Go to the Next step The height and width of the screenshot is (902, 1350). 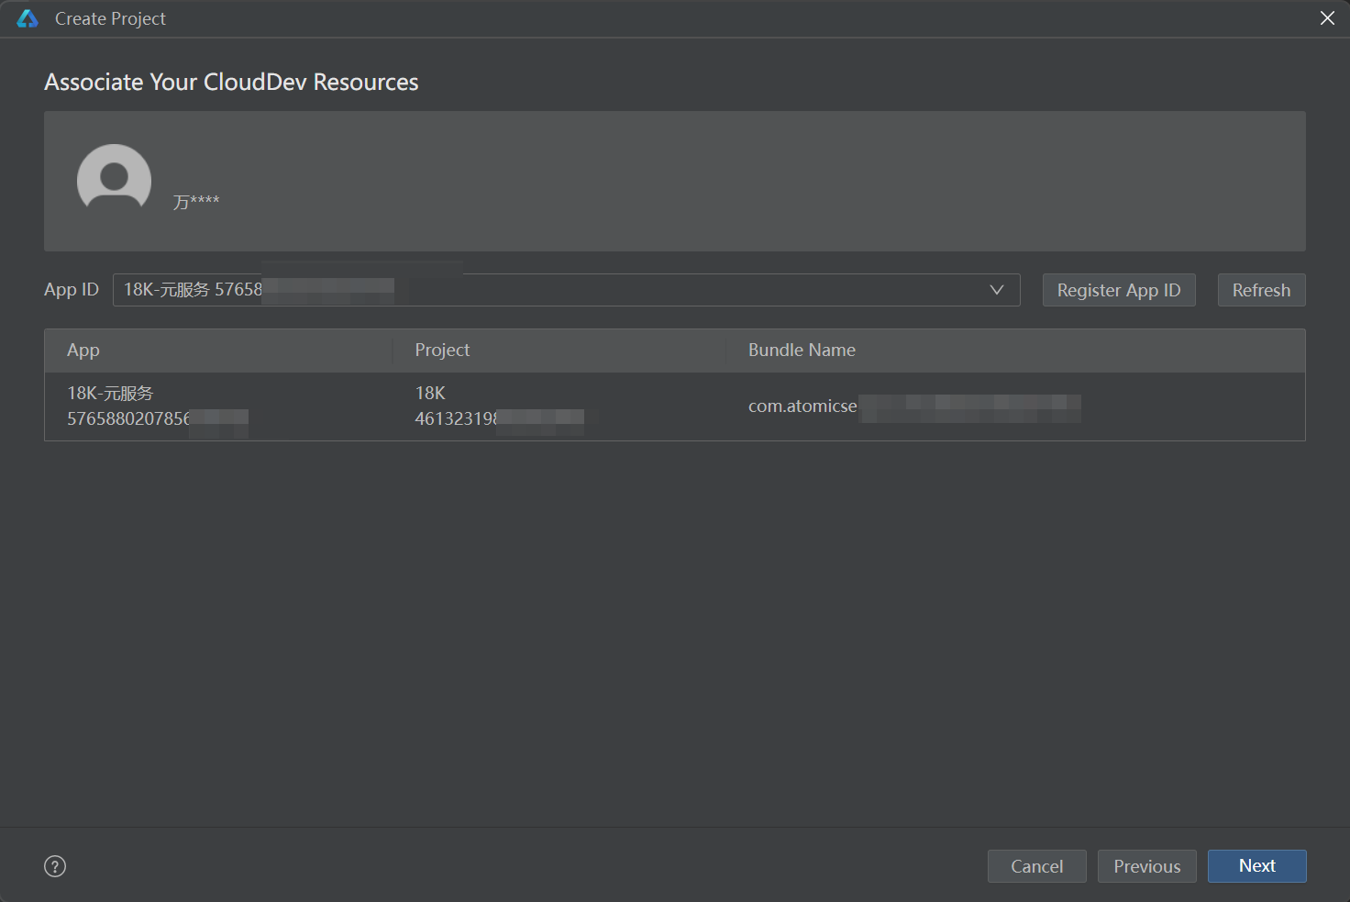[x=1256, y=866]
